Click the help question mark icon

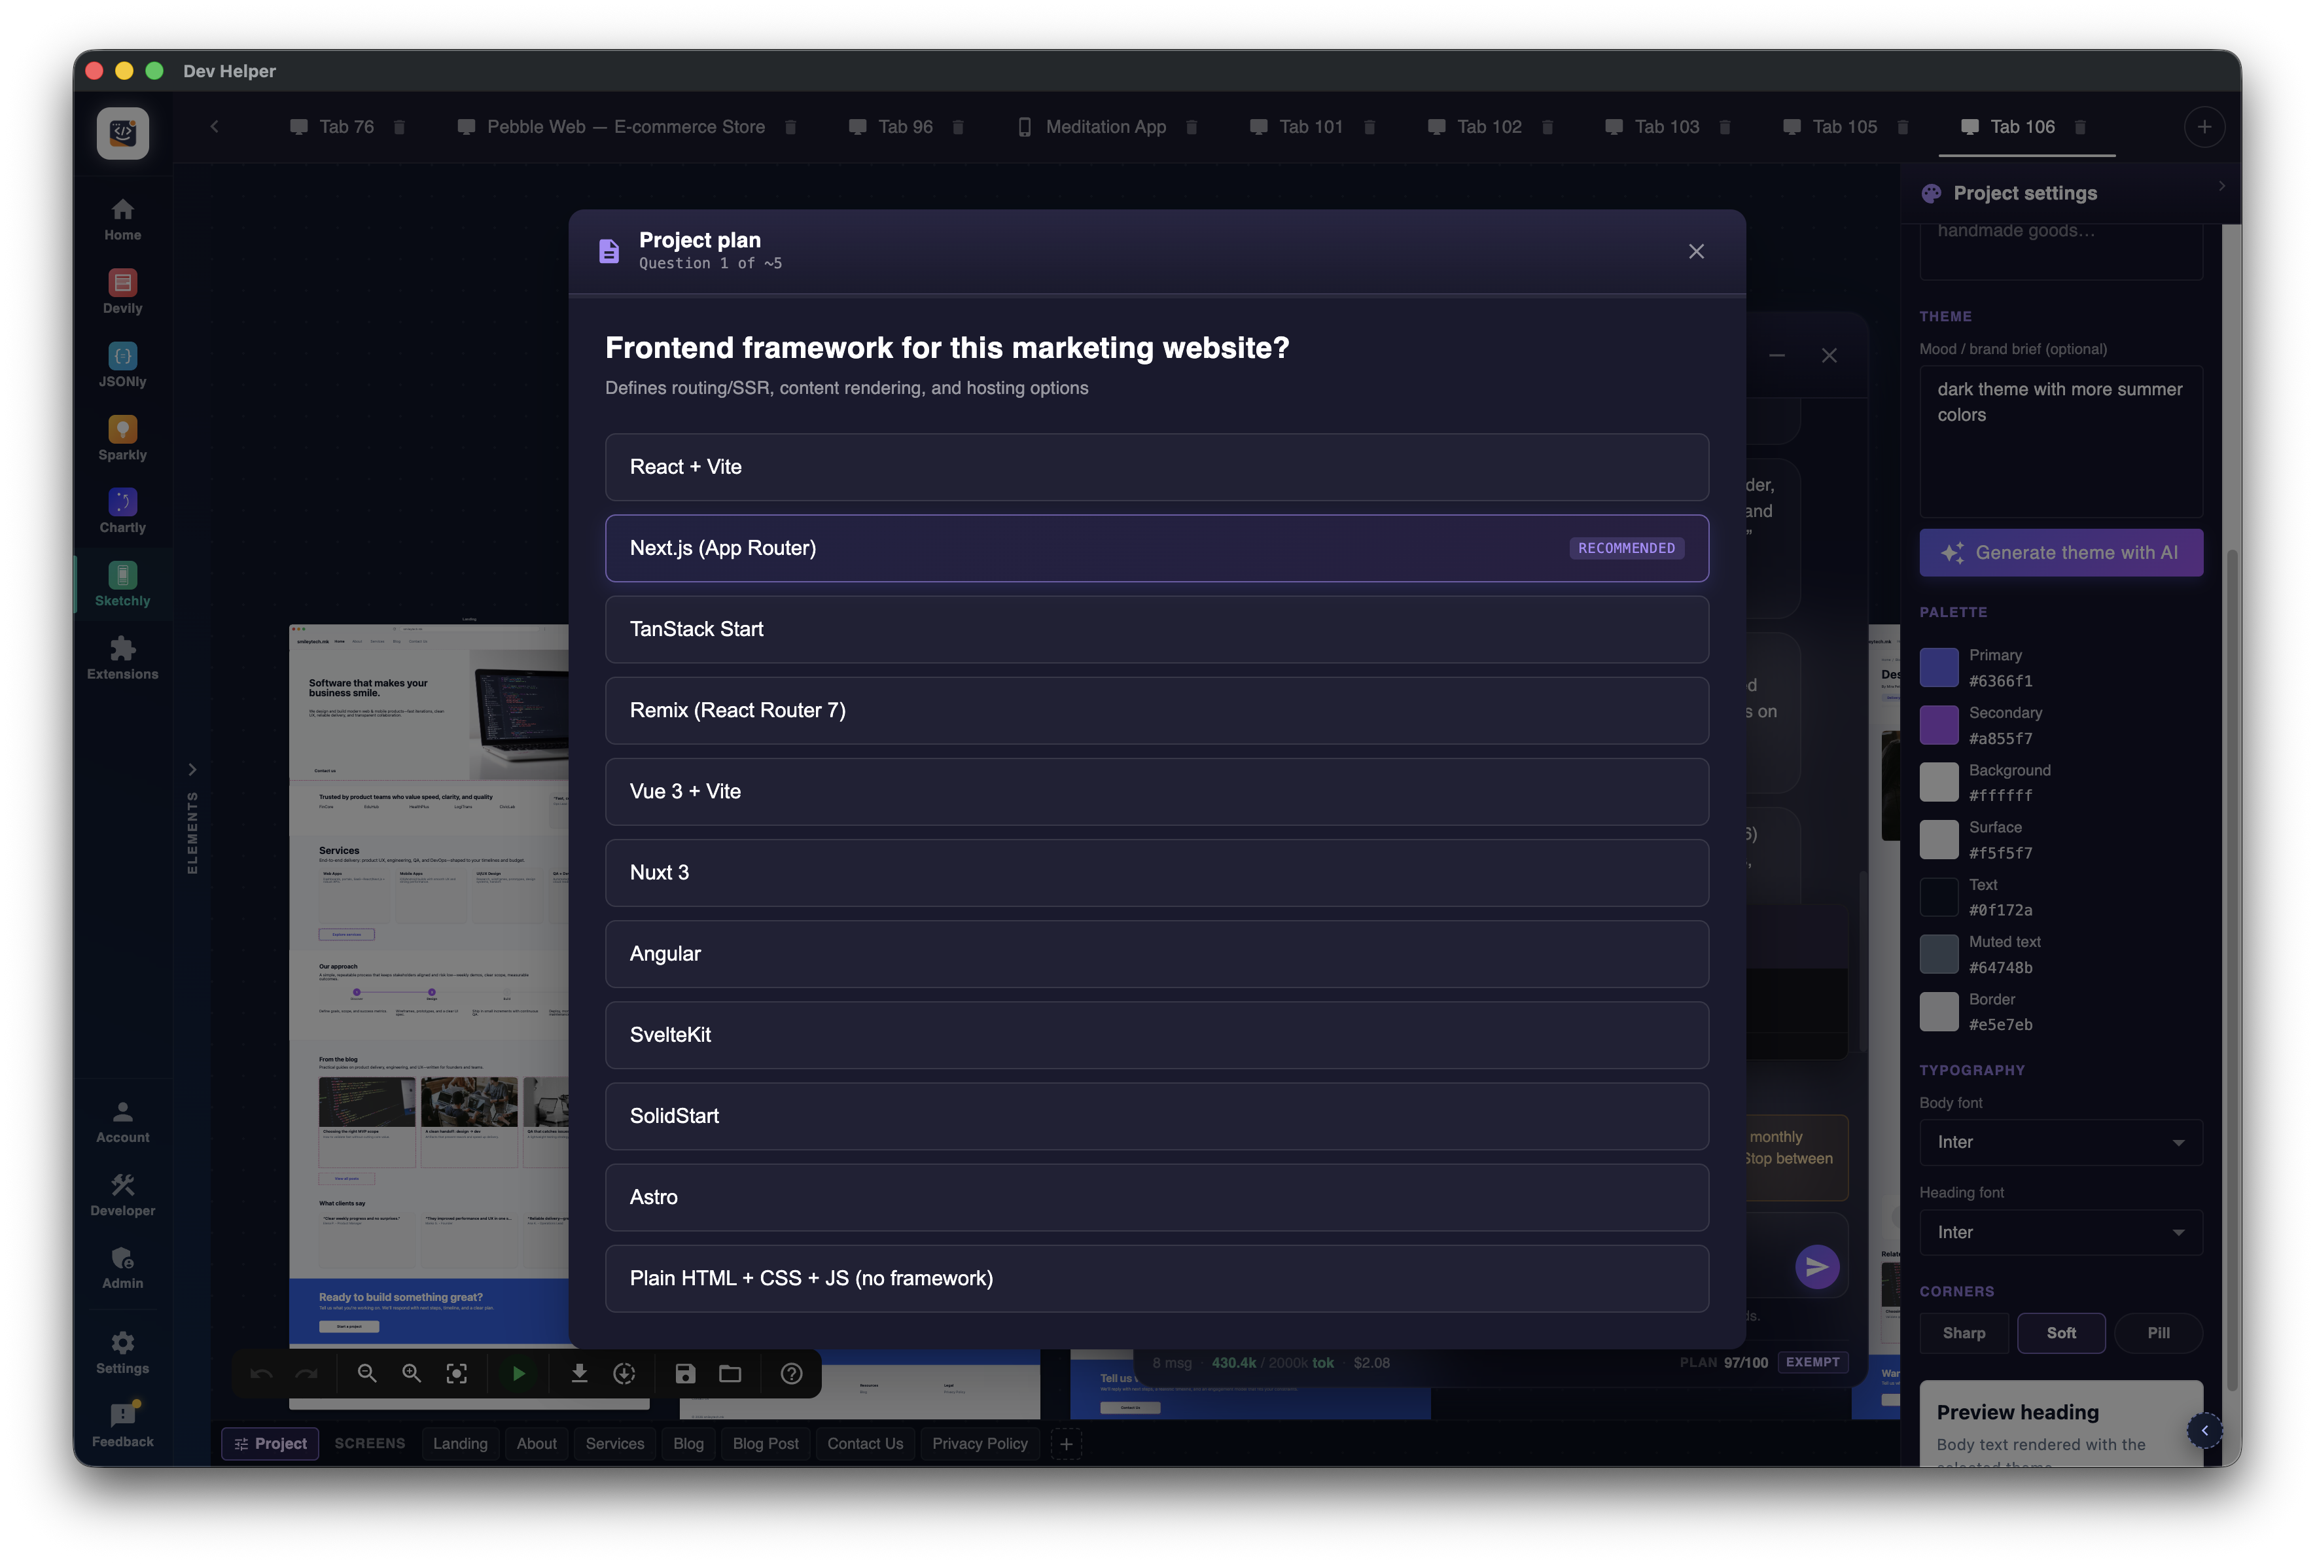[x=792, y=1374]
